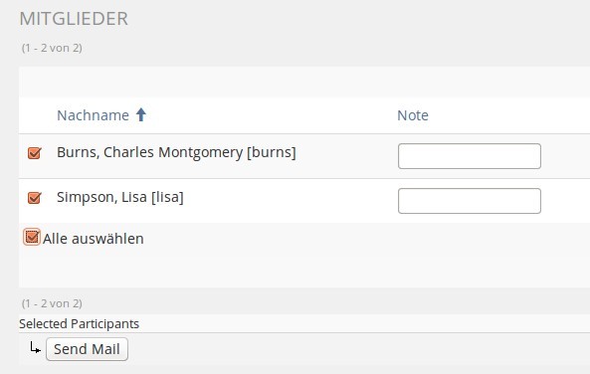Viewport: 590px width, 374px height.
Task: Click the Simpson, Lisa [lisa] name
Action: click(x=120, y=197)
